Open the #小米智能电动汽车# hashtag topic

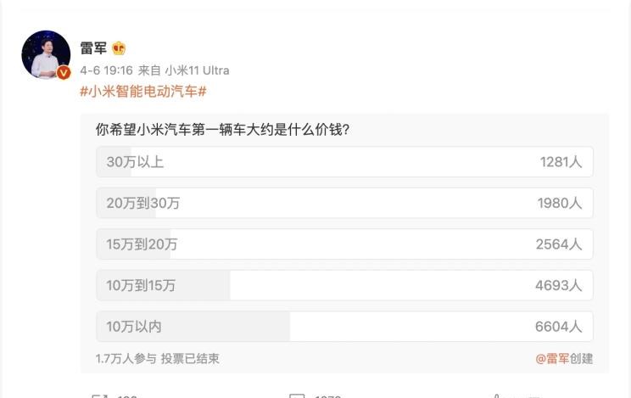pos(143,92)
